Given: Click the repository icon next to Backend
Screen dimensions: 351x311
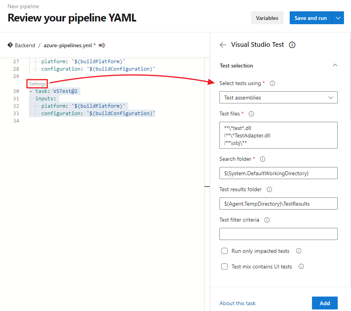Looking at the screenshot, I should 10,45.
